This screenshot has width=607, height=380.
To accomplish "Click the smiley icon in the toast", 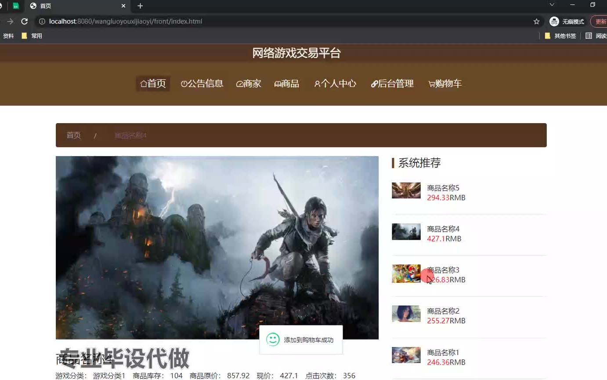I will (273, 340).
